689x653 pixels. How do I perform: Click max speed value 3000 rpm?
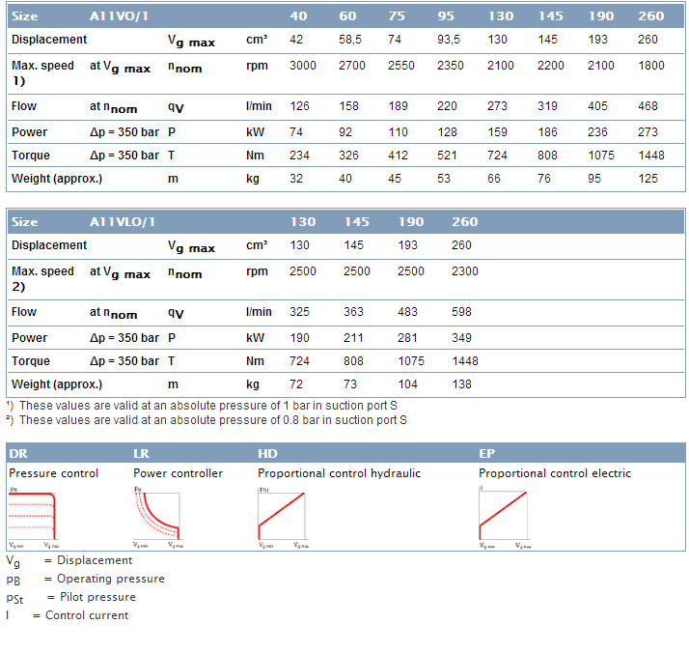pyautogui.click(x=303, y=66)
